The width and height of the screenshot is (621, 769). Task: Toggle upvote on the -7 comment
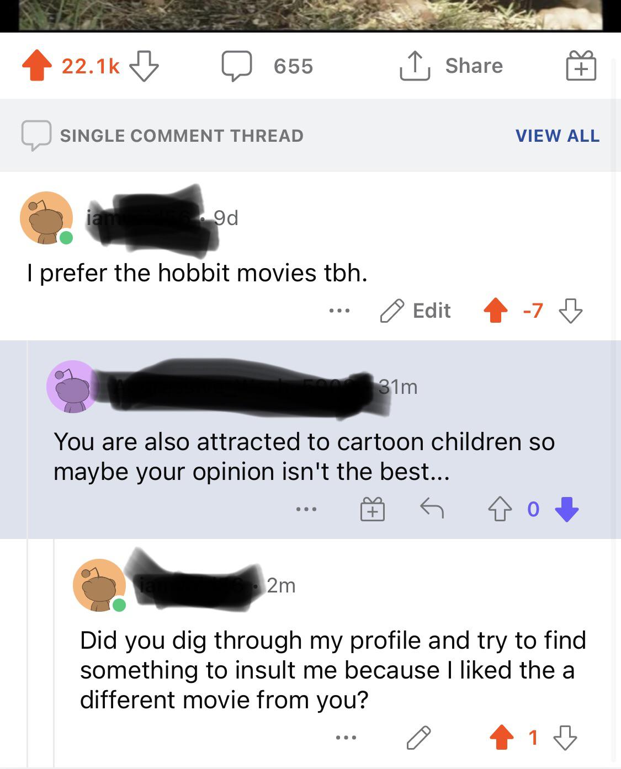coord(496,310)
